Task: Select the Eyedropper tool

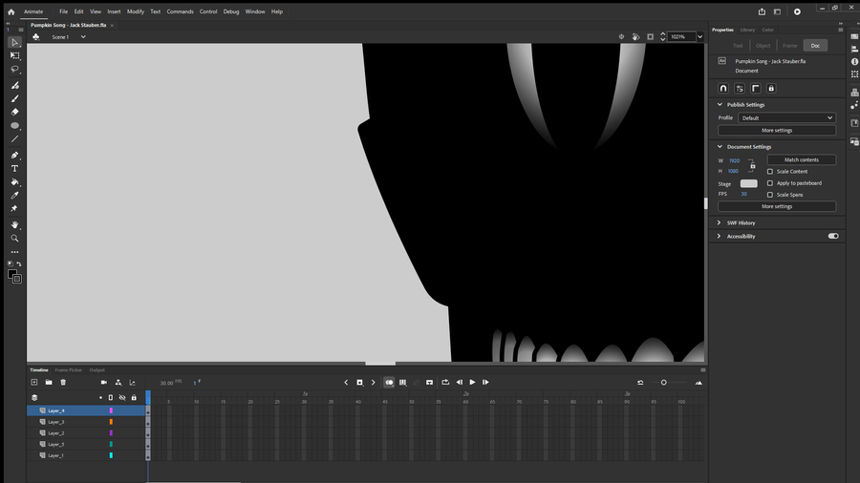Action: pos(14,196)
